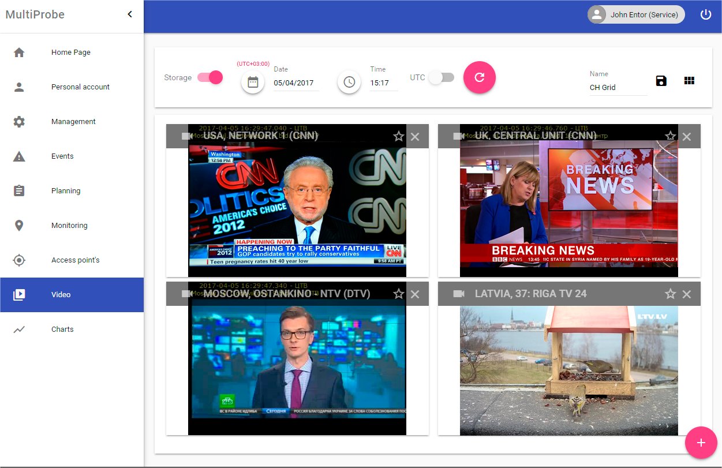Viewport: 722px width, 468px height.
Task: Click the Latvia bird feeder video thumbnail
Action: click(568, 370)
